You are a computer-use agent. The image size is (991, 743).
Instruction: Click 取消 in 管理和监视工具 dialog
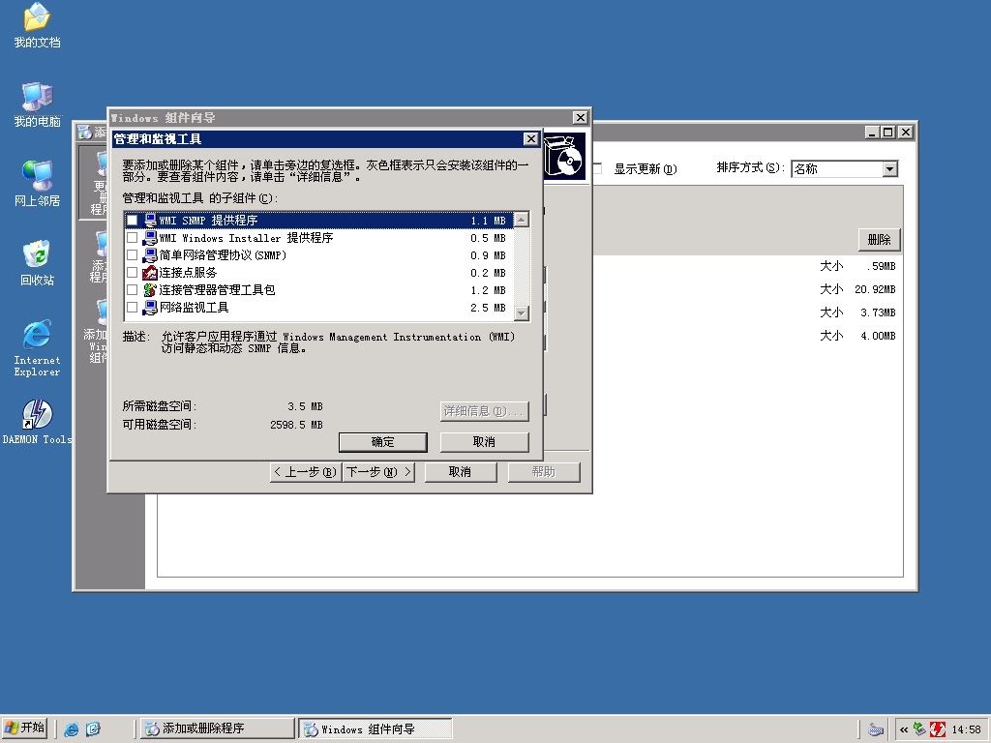(x=484, y=442)
